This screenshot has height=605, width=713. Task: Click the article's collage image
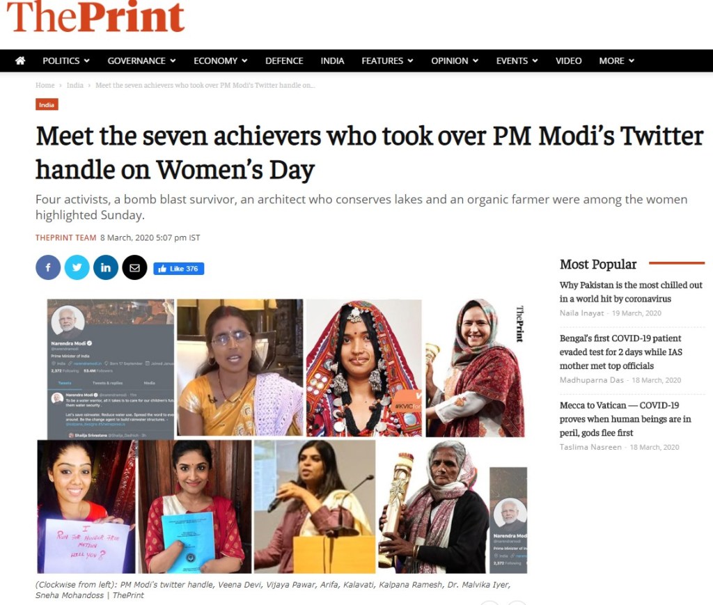point(282,436)
